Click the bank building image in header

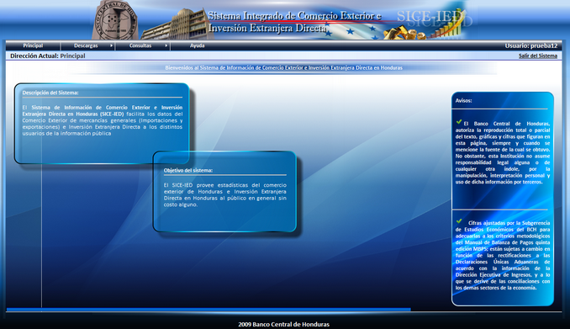(x=175, y=24)
